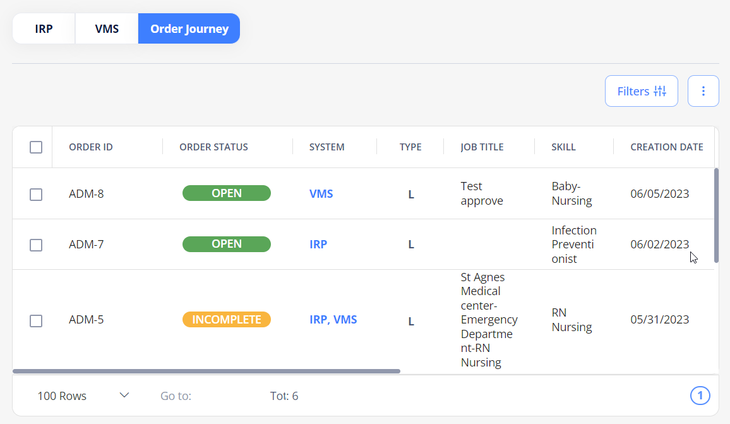730x424 pixels.
Task: Click the St Agnes Medical center job title
Action: click(x=489, y=320)
